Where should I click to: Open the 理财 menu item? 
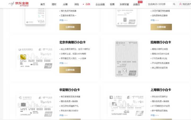coord(54,4)
